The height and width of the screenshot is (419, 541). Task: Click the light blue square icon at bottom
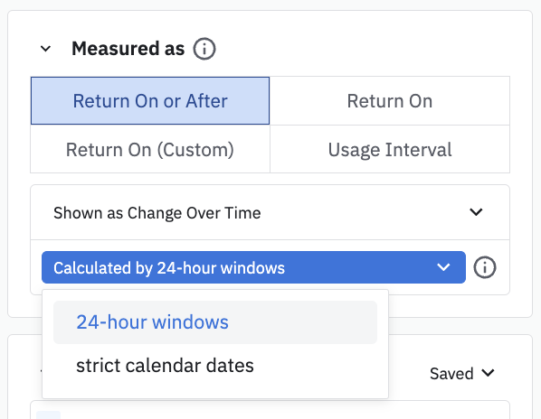(48, 414)
